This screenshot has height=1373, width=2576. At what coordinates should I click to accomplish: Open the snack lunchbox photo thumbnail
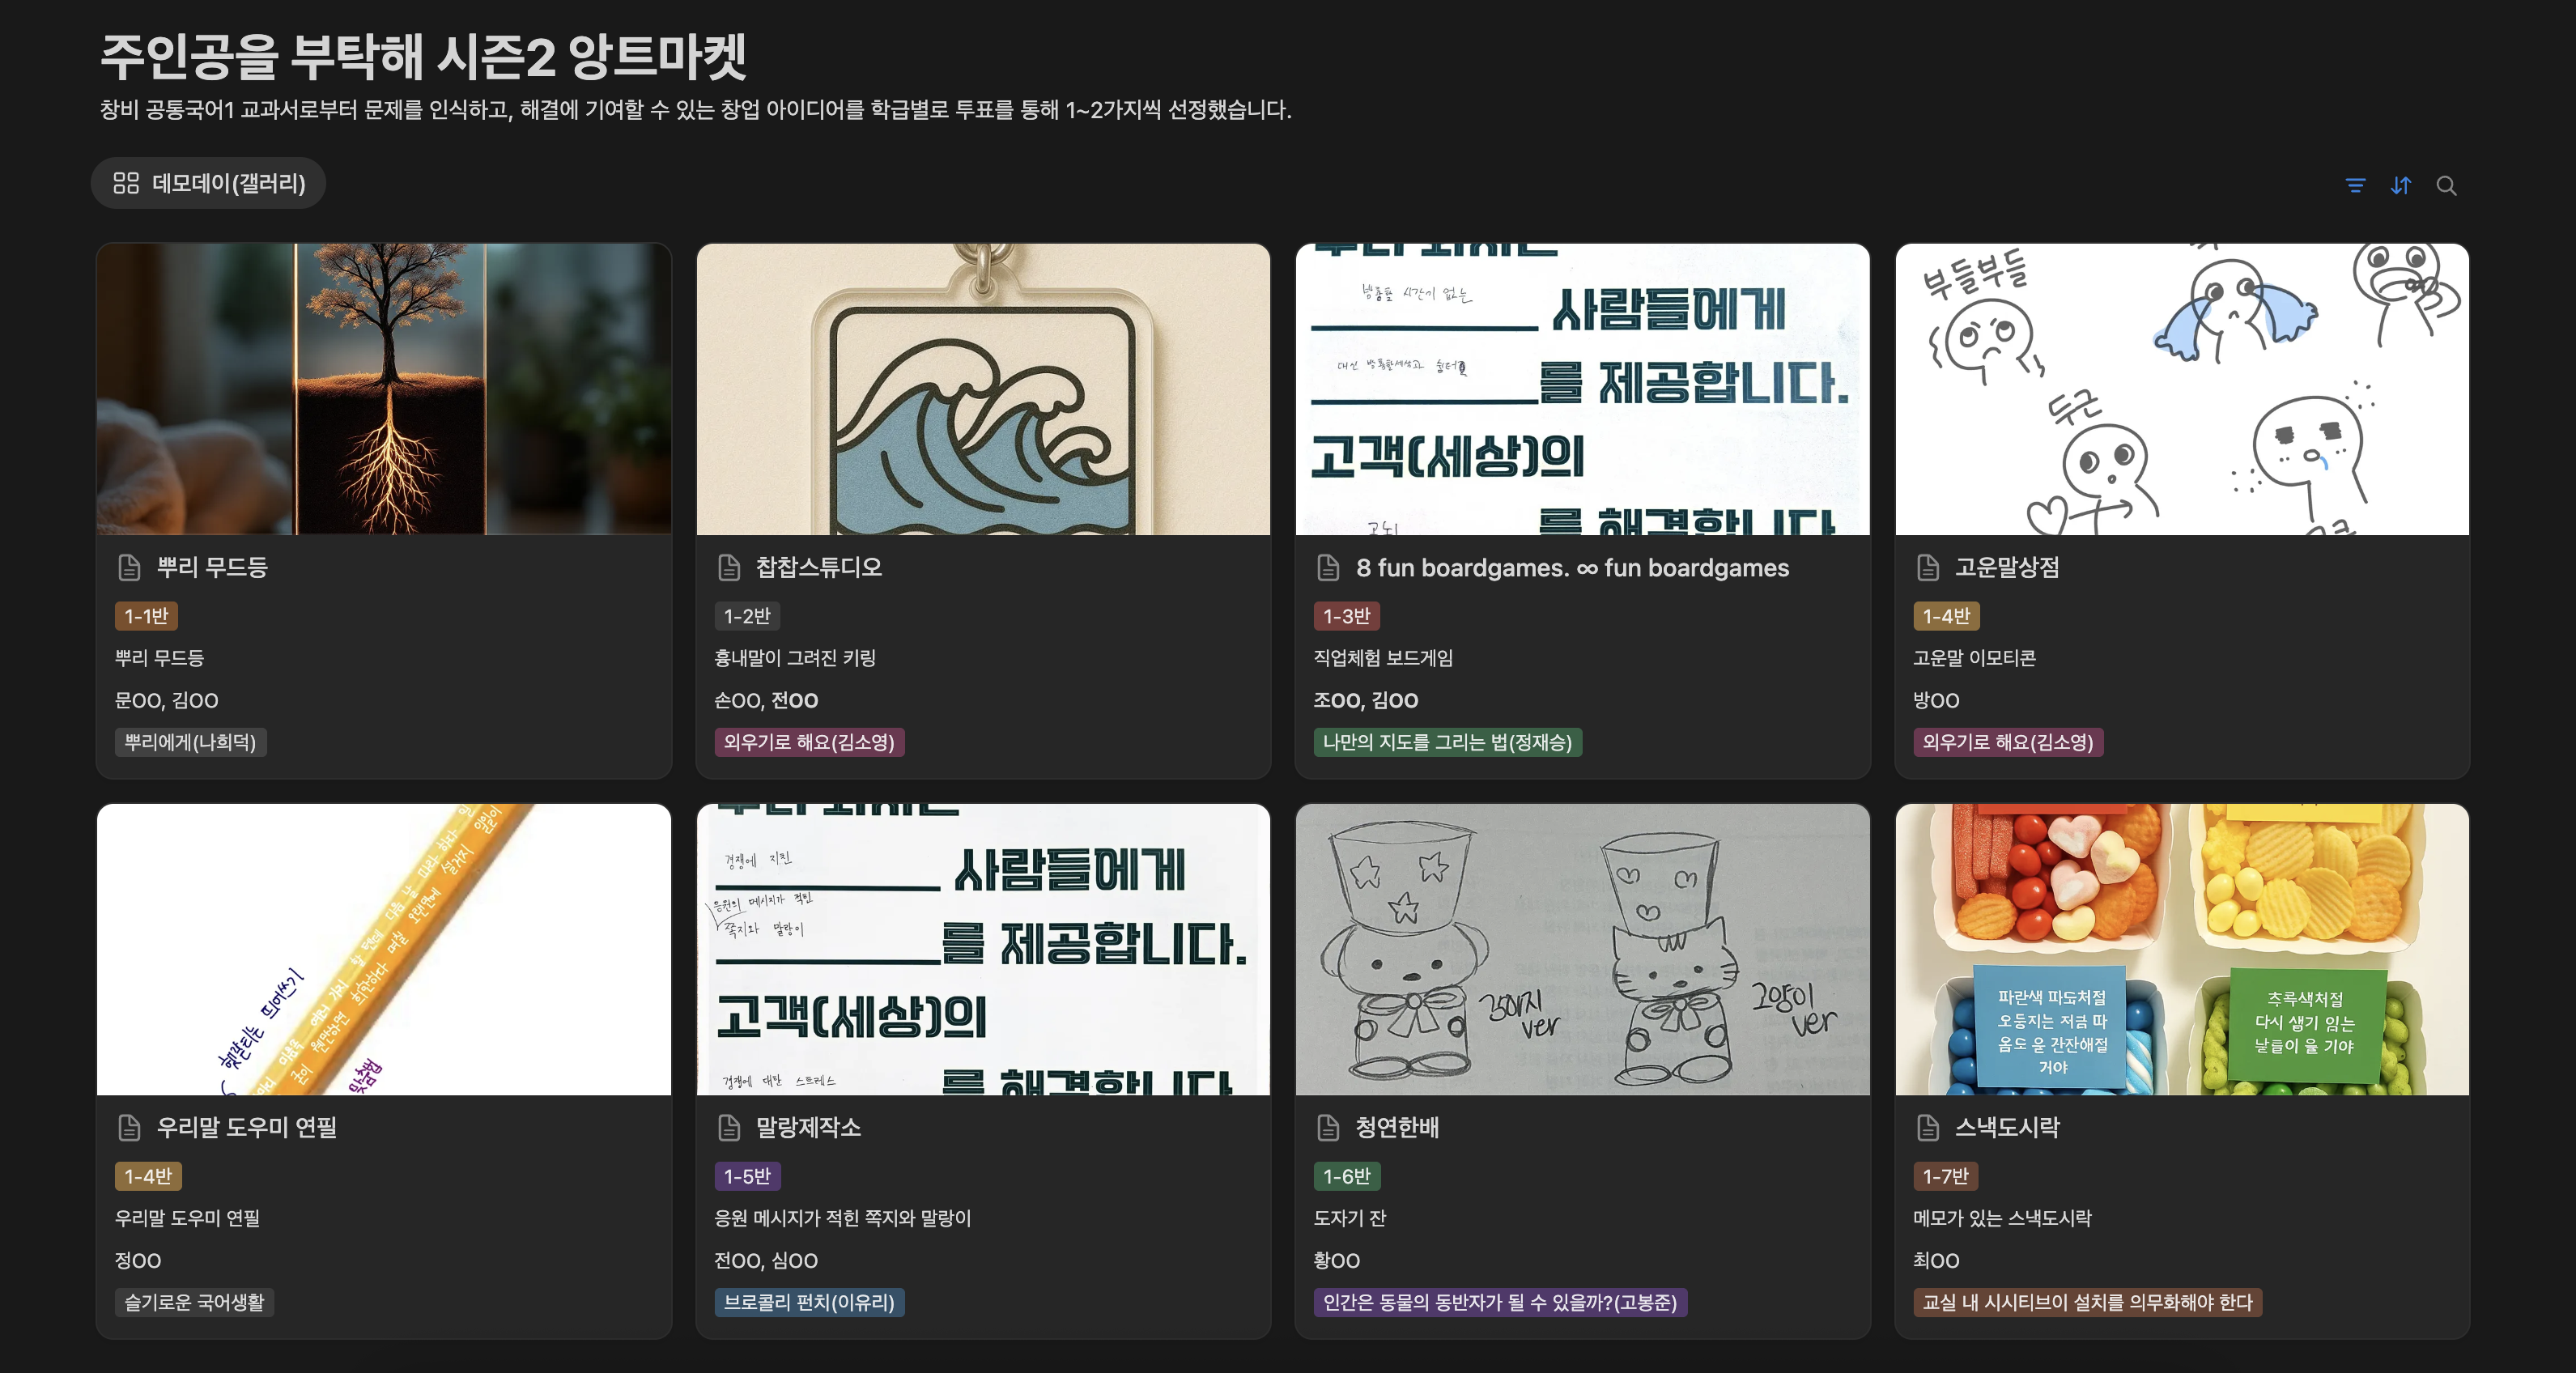[x=2182, y=949]
